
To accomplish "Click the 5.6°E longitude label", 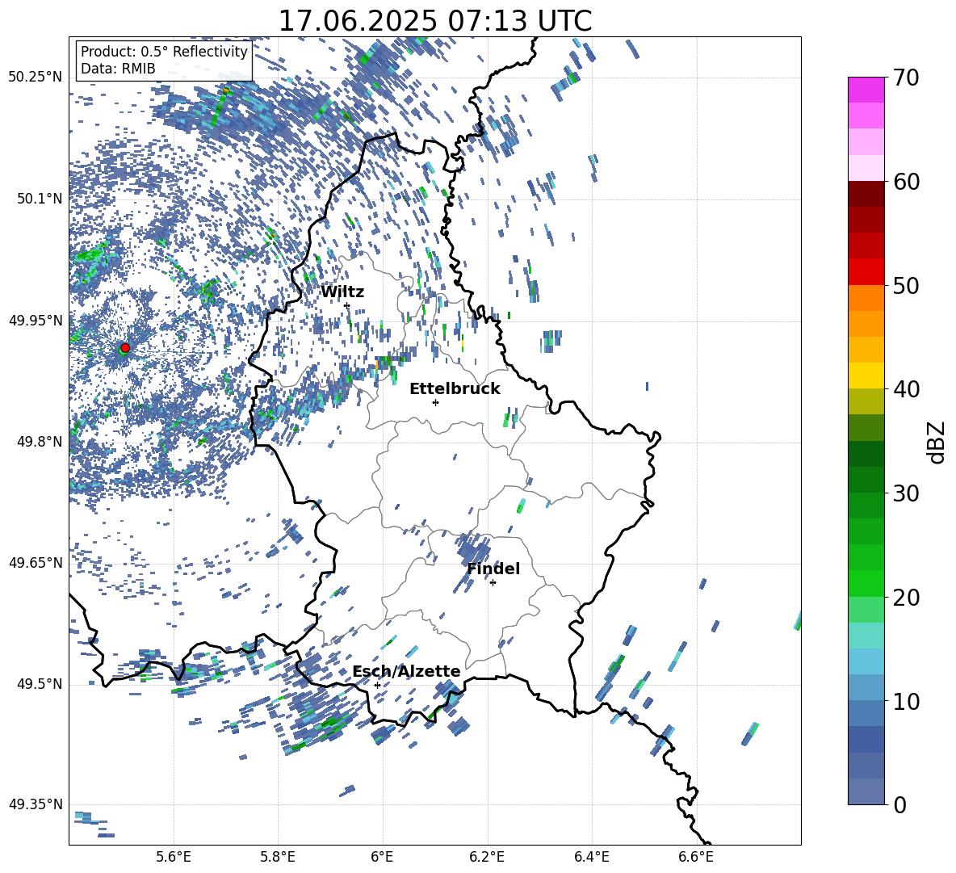I will point(174,857).
